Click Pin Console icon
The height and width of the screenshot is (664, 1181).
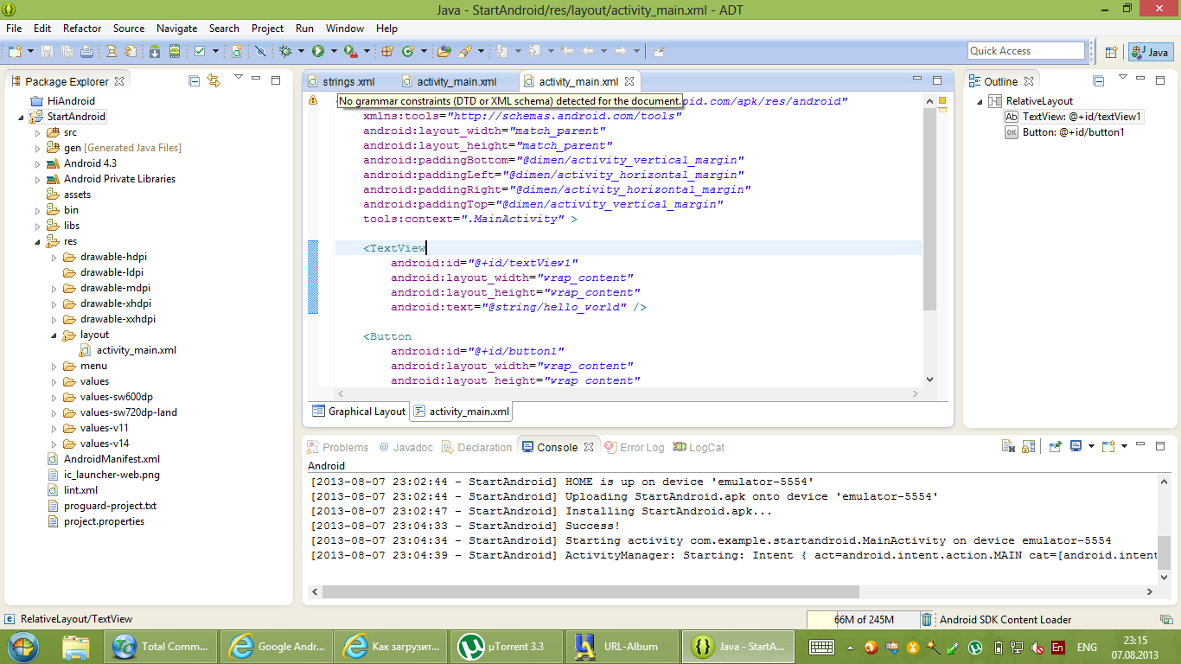[1055, 447]
